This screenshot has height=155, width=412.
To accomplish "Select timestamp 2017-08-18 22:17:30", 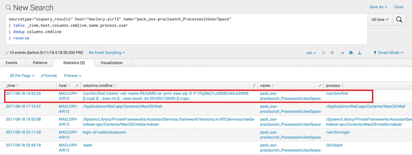I will click(23, 132).
